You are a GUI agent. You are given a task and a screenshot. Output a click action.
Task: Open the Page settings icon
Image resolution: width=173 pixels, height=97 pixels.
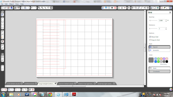161,8
